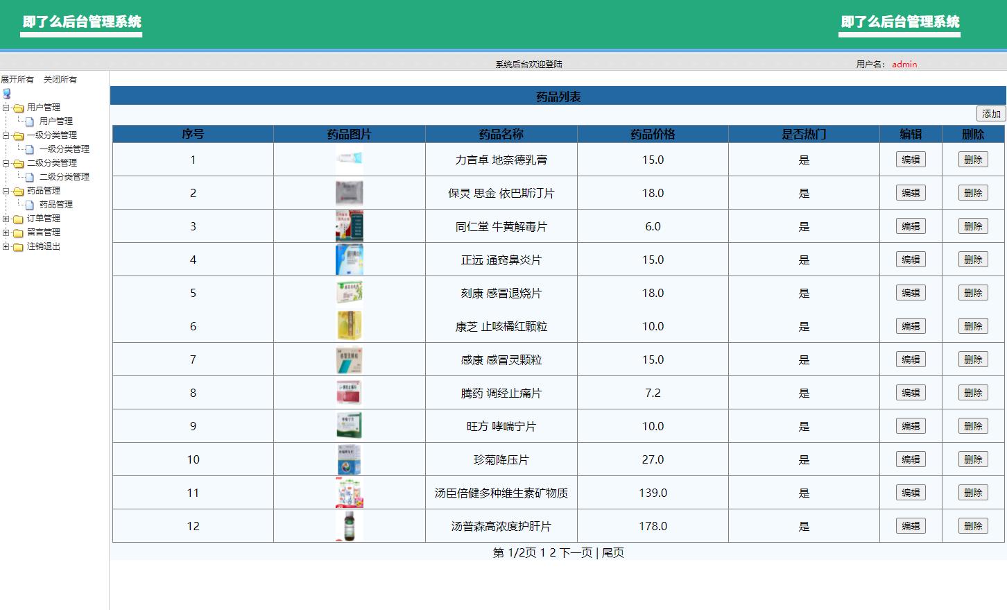The height and width of the screenshot is (610, 1007).
Task: Click the folder icon beside 留言管理
Action: point(19,233)
